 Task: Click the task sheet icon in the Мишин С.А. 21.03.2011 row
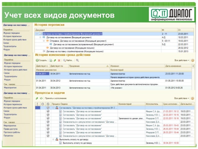pos(60,111)
